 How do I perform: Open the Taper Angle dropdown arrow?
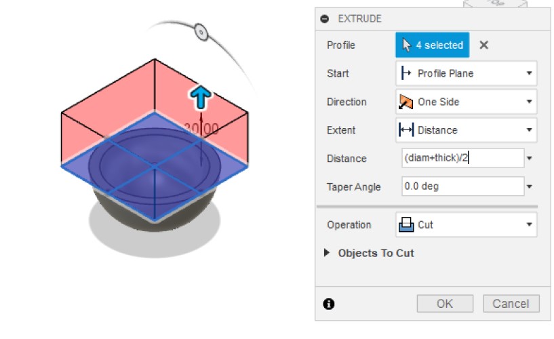(530, 187)
